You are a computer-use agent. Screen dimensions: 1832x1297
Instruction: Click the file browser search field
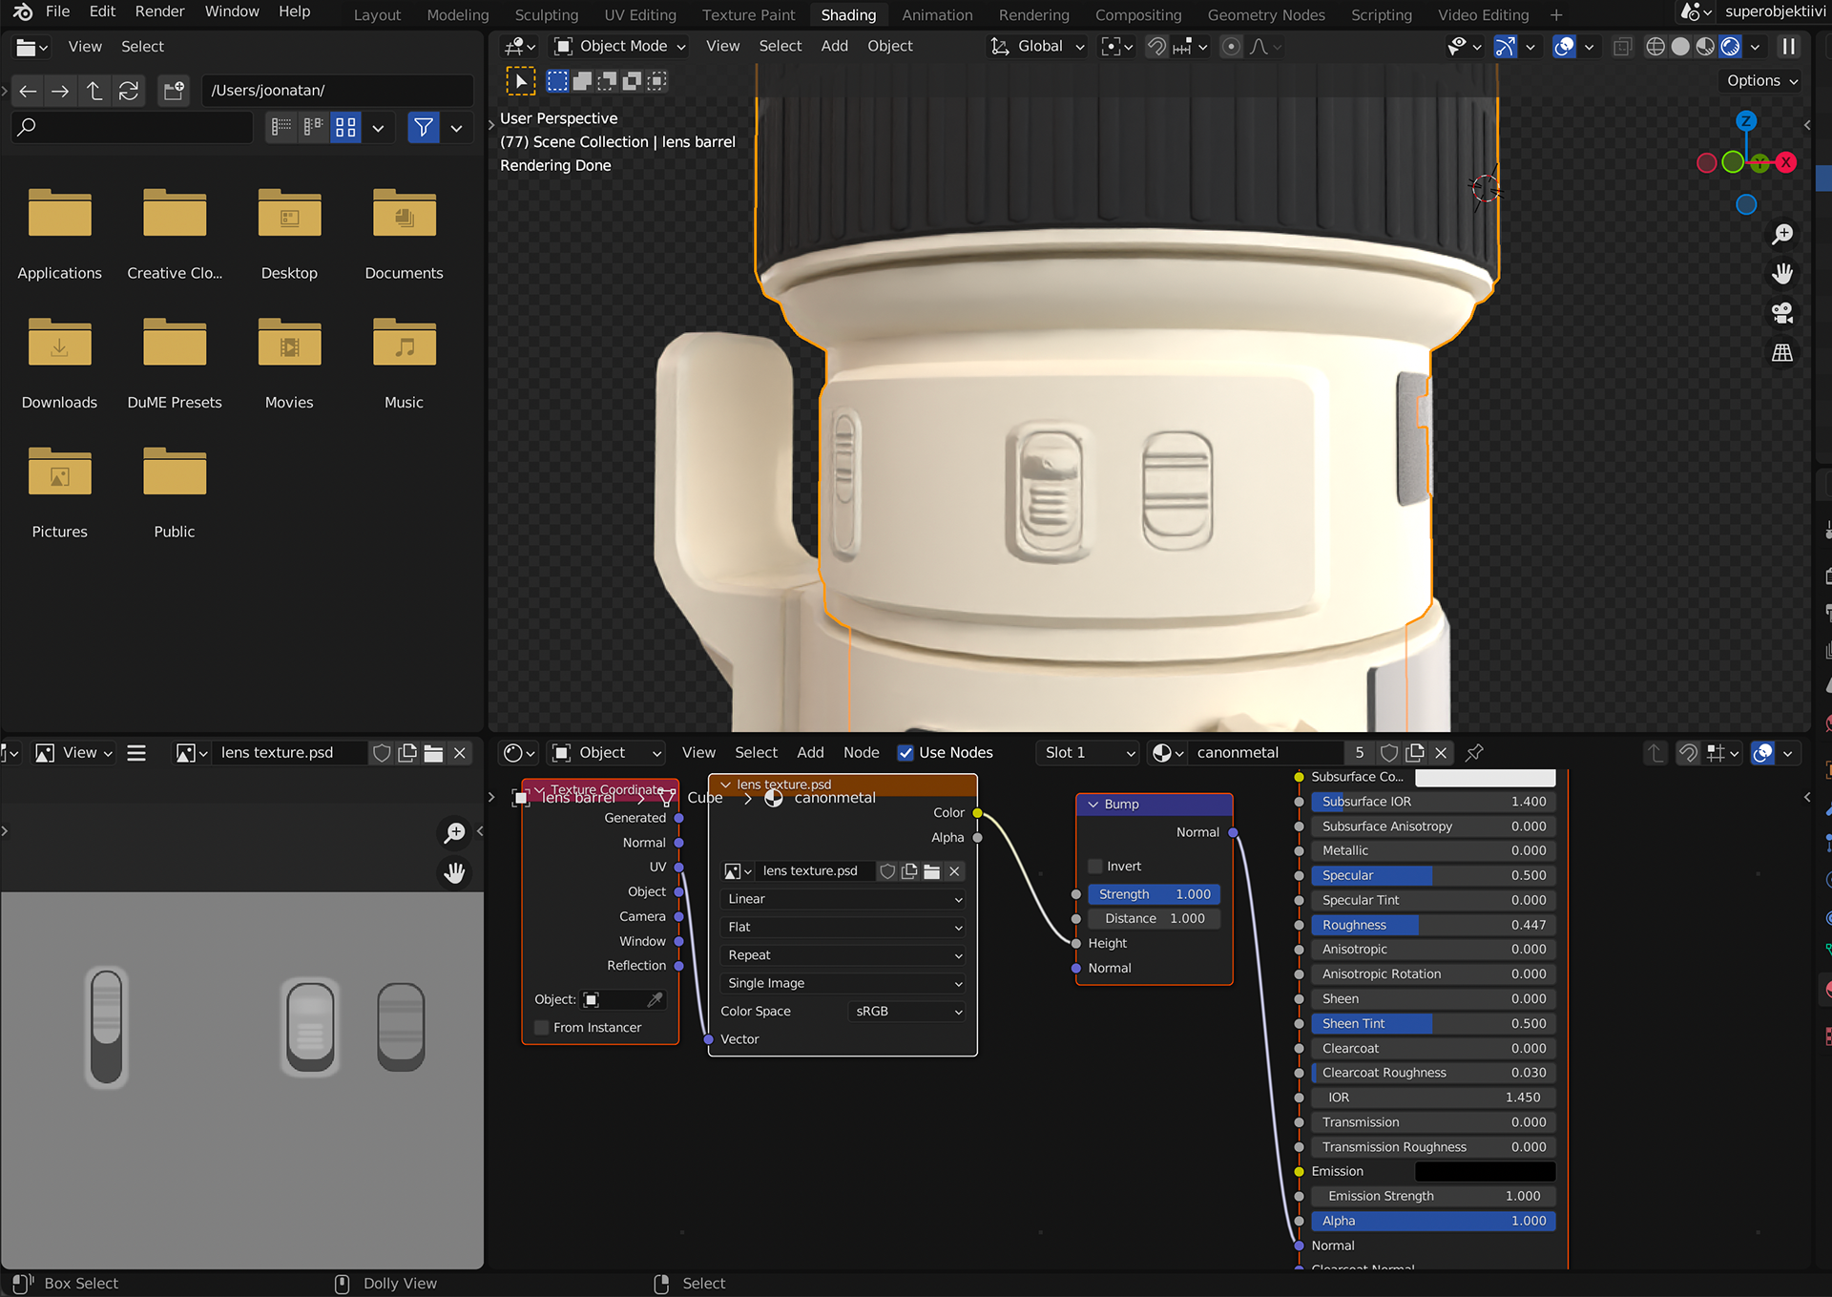click(x=133, y=127)
